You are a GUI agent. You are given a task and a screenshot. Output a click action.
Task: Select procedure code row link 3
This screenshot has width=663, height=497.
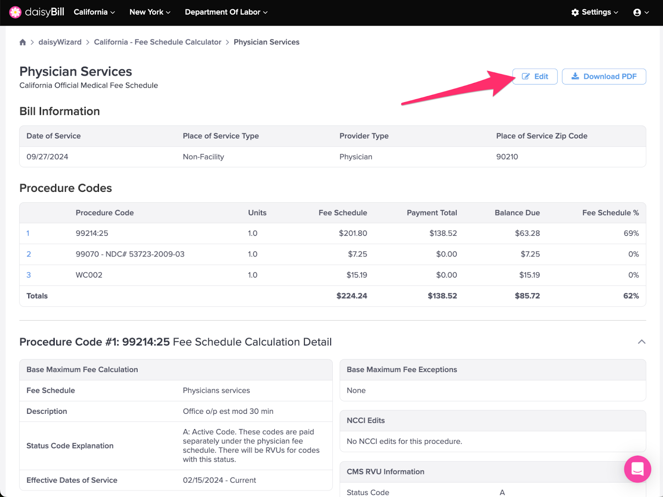pyautogui.click(x=29, y=275)
